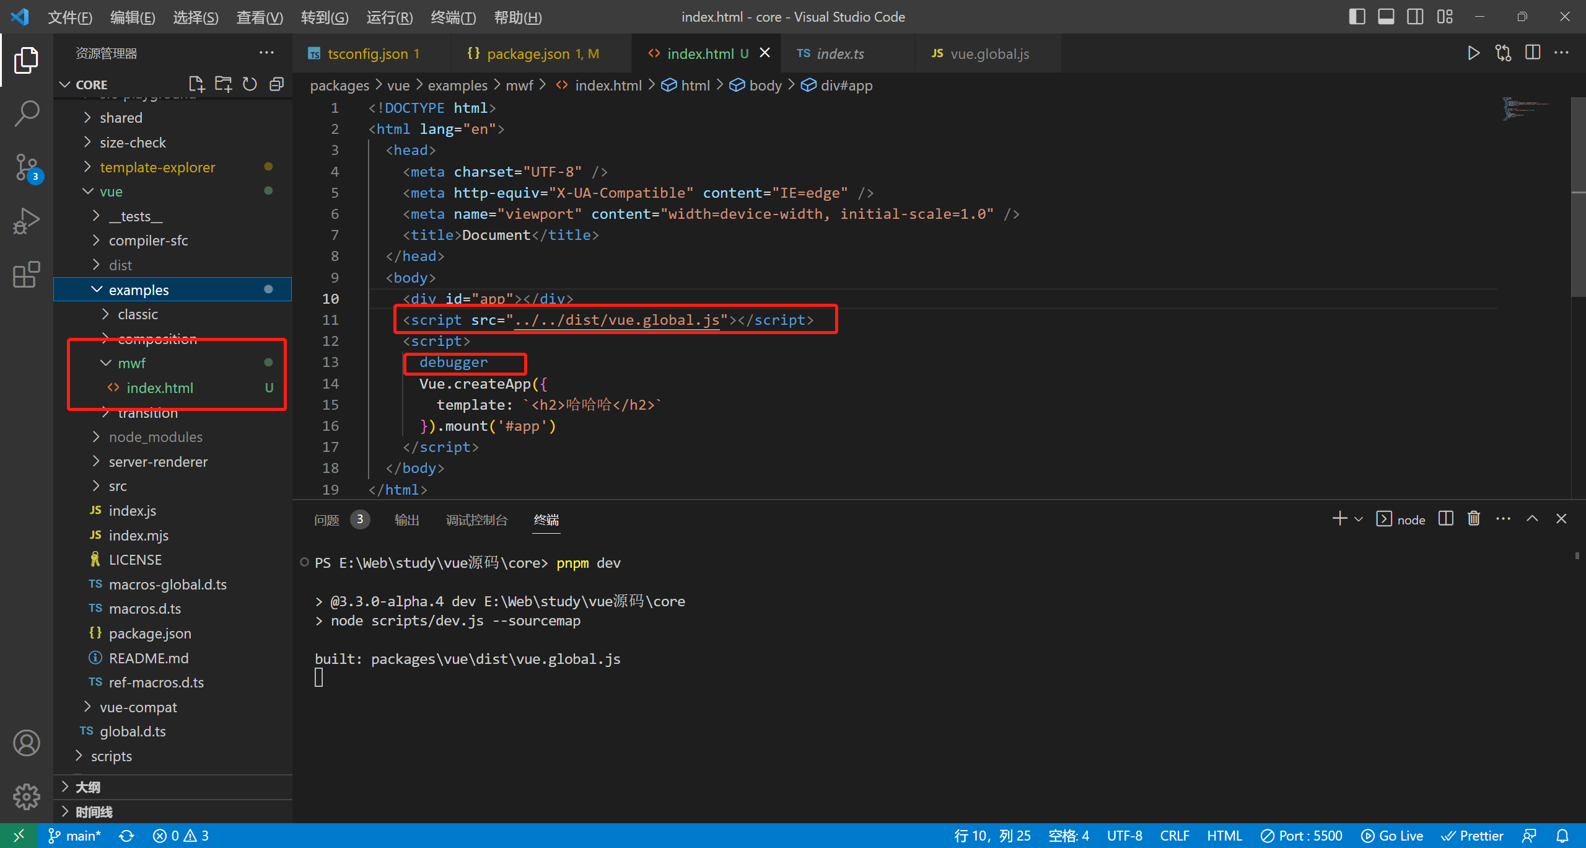Switch to tsconfig.json tab
Screen dimensions: 1586x848
pos(372,54)
